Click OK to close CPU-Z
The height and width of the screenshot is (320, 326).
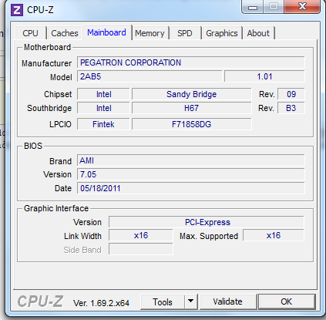click(x=287, y=301)
